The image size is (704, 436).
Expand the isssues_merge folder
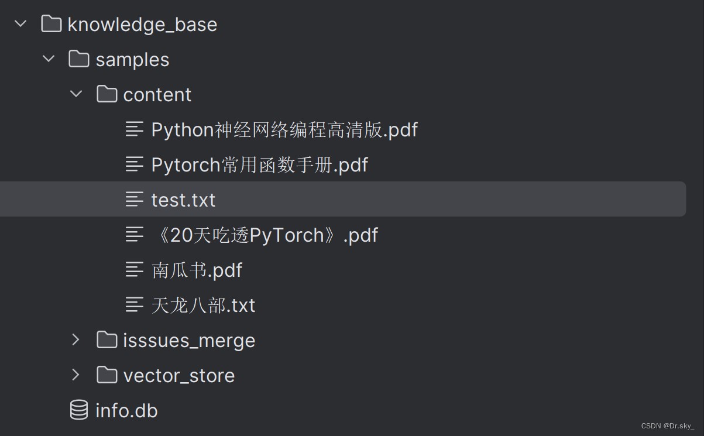coord(76,340)
